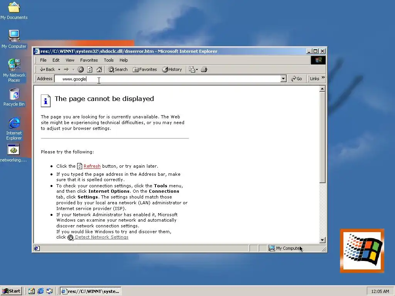Viewport: 395px width, 296px height.
Task: Open the Start menu
Action: click(11, 291)
